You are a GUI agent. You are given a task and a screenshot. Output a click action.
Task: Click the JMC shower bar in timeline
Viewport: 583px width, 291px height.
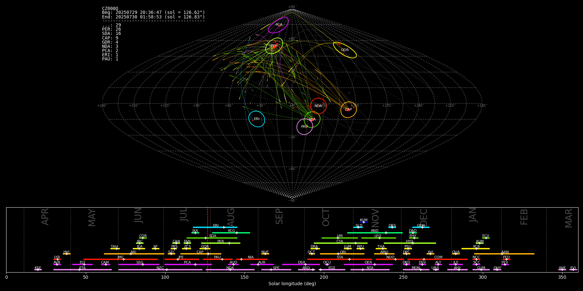(121, 259)
